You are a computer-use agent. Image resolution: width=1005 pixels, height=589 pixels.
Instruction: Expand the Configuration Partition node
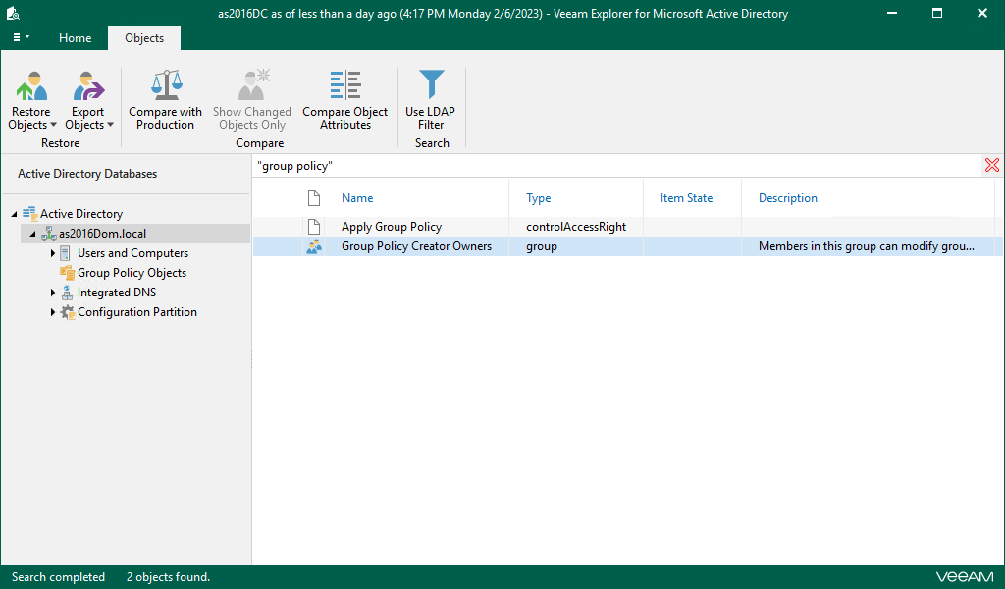click(x=53, y=312)
